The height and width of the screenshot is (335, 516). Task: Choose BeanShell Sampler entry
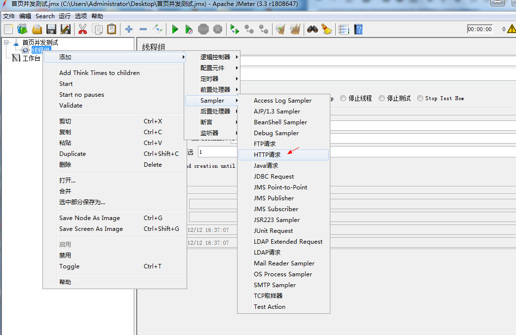(x=283, y=122)
